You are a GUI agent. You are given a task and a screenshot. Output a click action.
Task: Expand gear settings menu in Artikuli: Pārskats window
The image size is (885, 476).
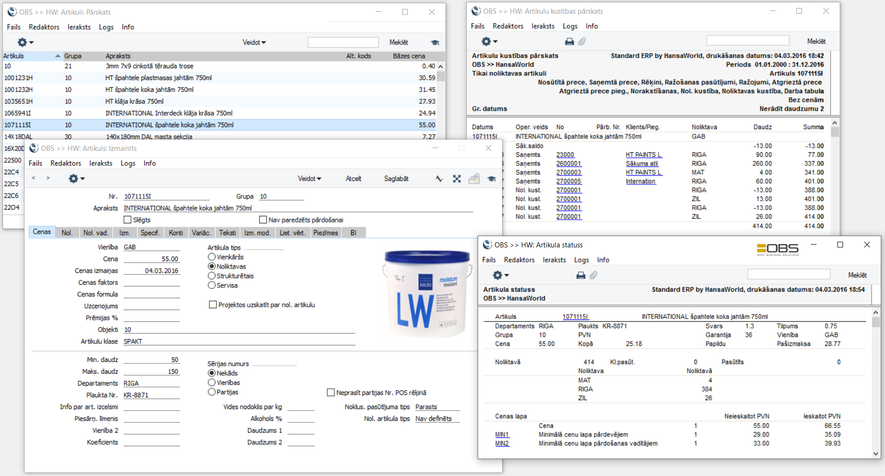click(x=25, y=42)
